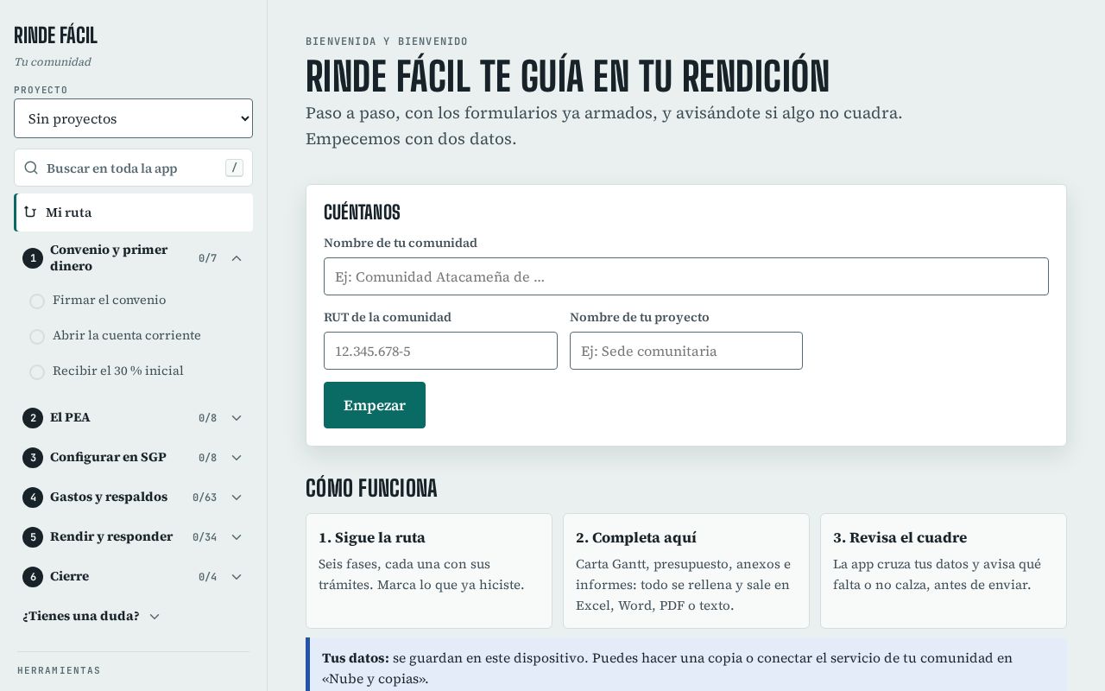Screen dimensions: 1105x691
Task: Click phase number 1 badge
Action: (x=33, y=258)
